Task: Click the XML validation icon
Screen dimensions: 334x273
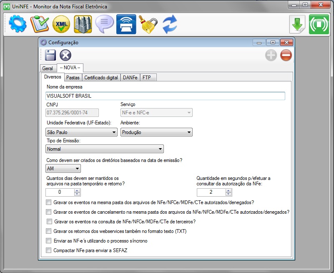Action: tap(61, 24)
